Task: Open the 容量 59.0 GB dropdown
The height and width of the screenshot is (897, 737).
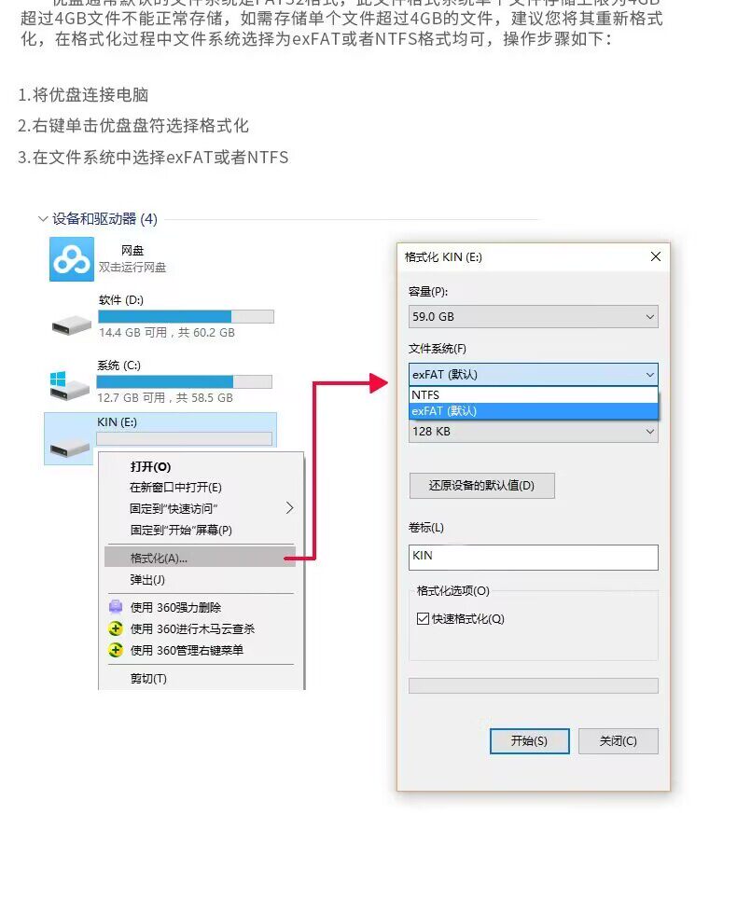Action: pyautogui.click(x=534, y=316)
